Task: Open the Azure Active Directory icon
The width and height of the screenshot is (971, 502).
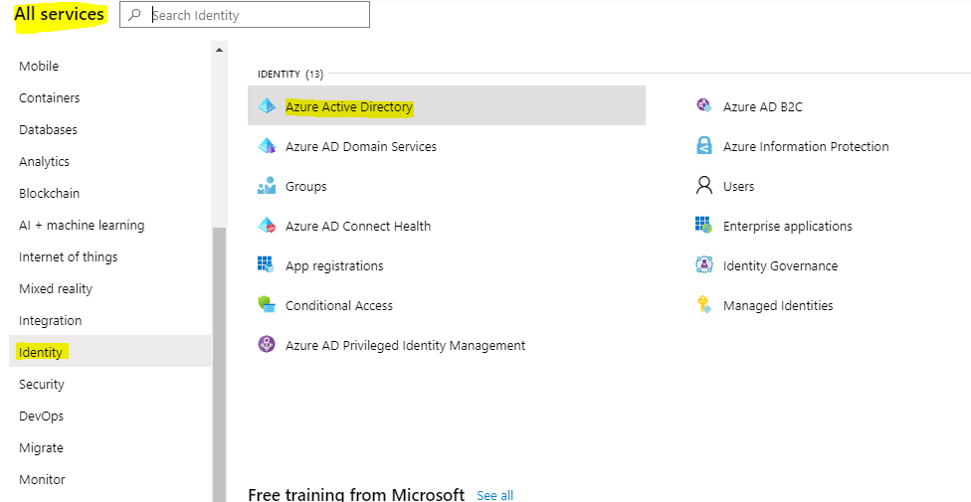Action: 267,105
